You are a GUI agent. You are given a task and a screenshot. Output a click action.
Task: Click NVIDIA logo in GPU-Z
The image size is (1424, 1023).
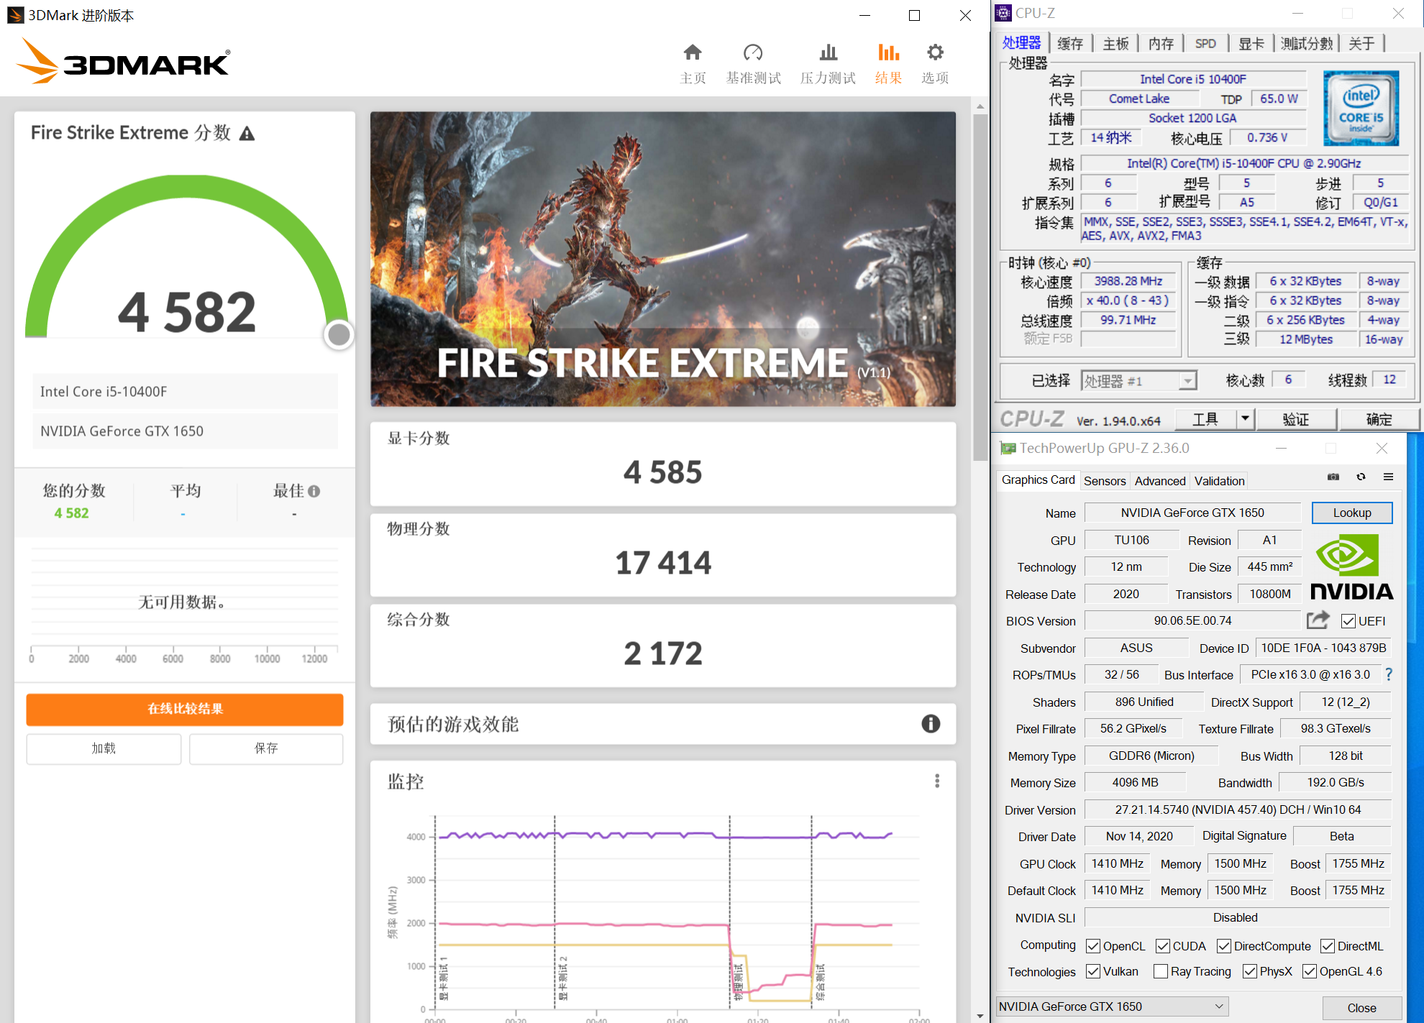[1351, 566]
